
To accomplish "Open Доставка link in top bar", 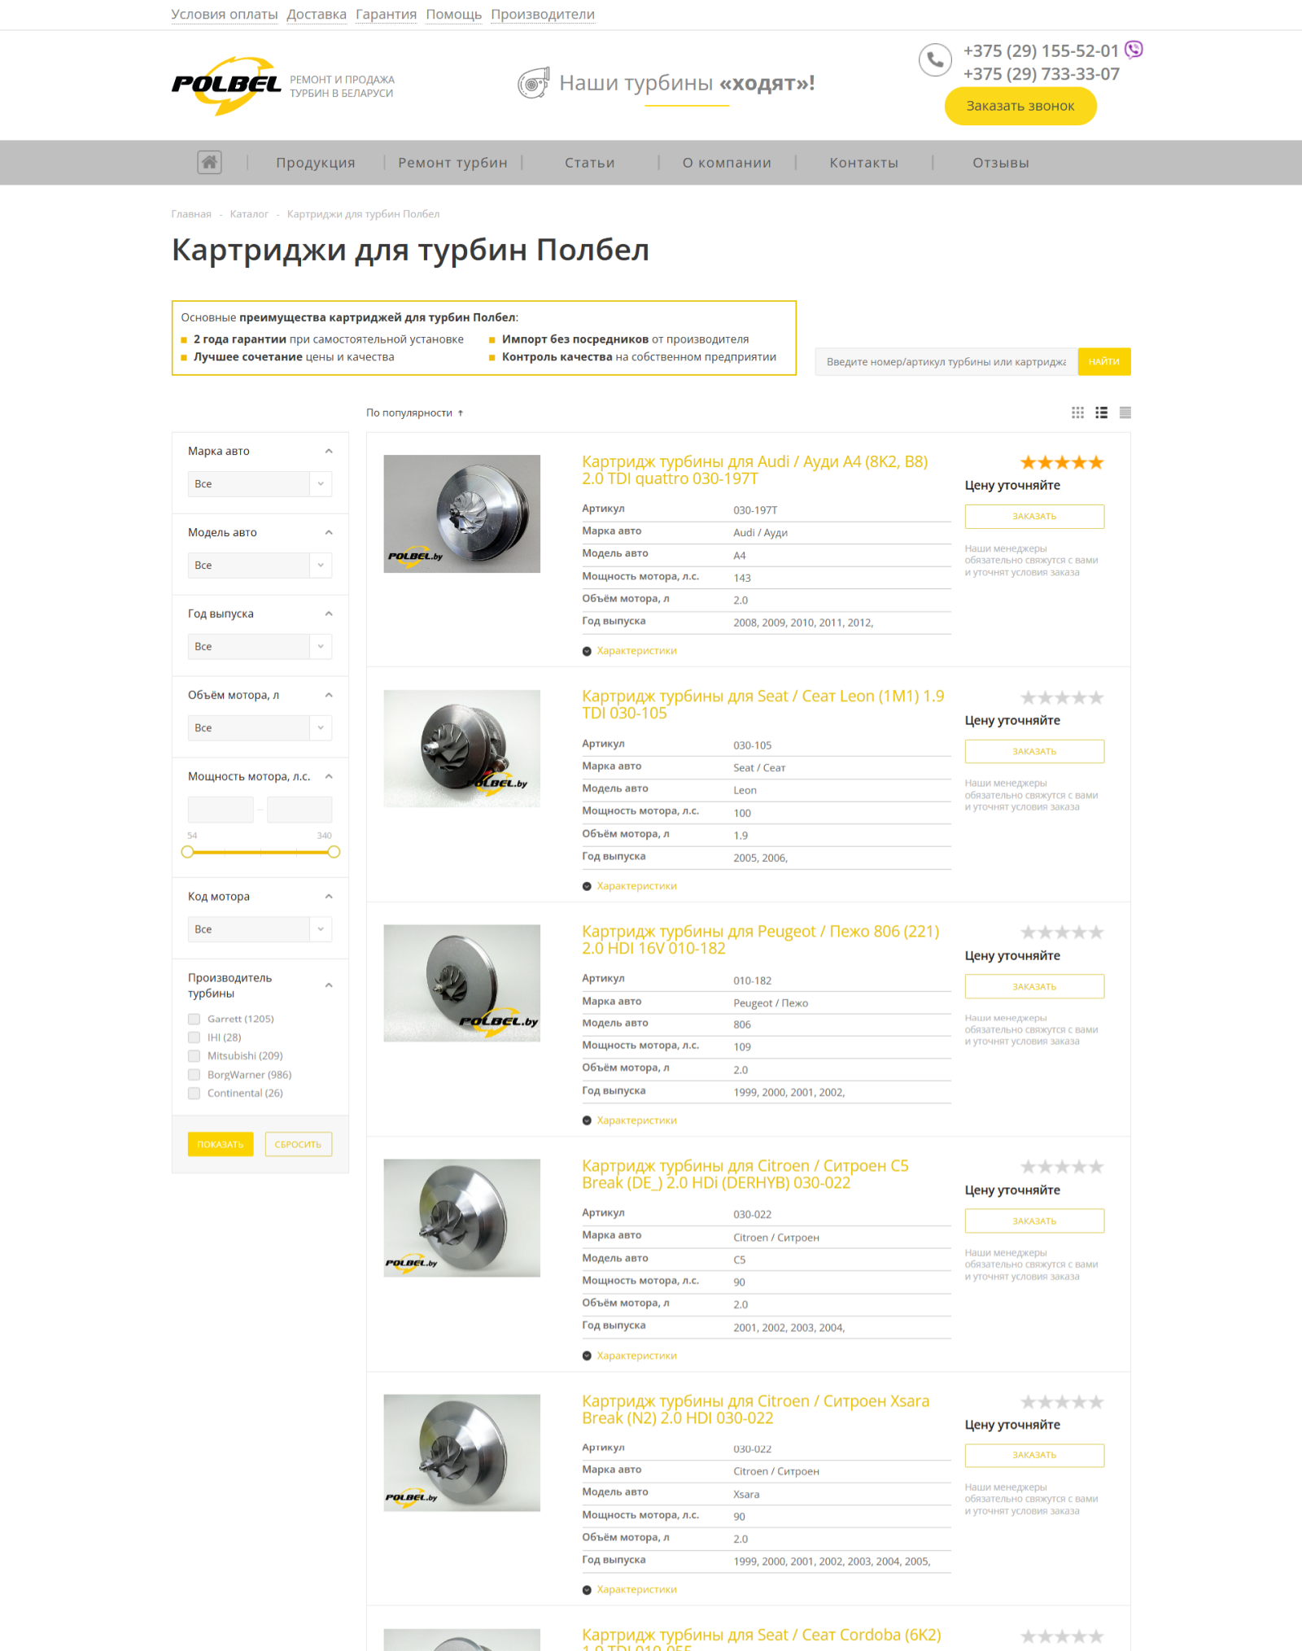I will [317, 14].
